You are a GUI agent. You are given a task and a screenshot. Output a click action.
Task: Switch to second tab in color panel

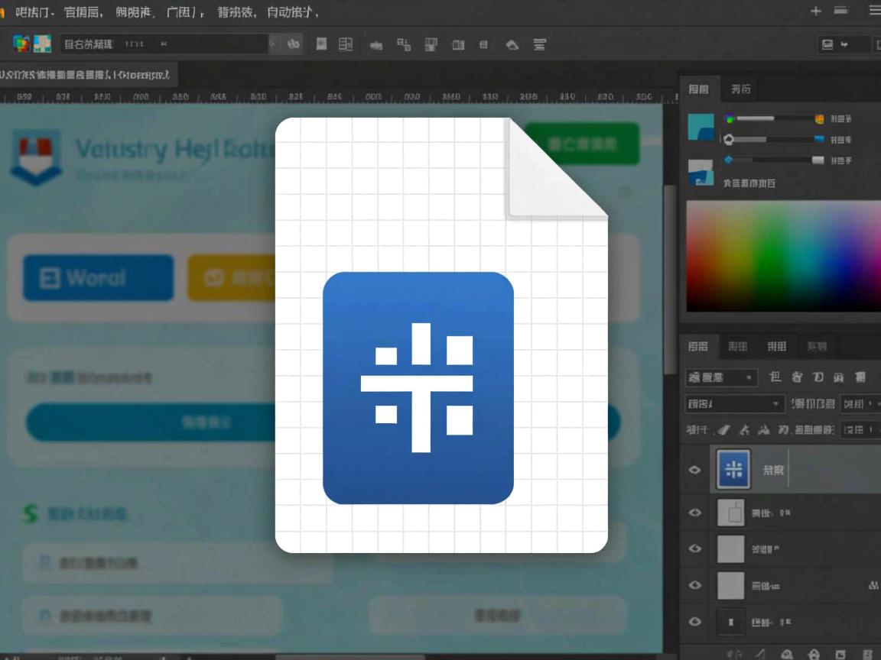740,89
